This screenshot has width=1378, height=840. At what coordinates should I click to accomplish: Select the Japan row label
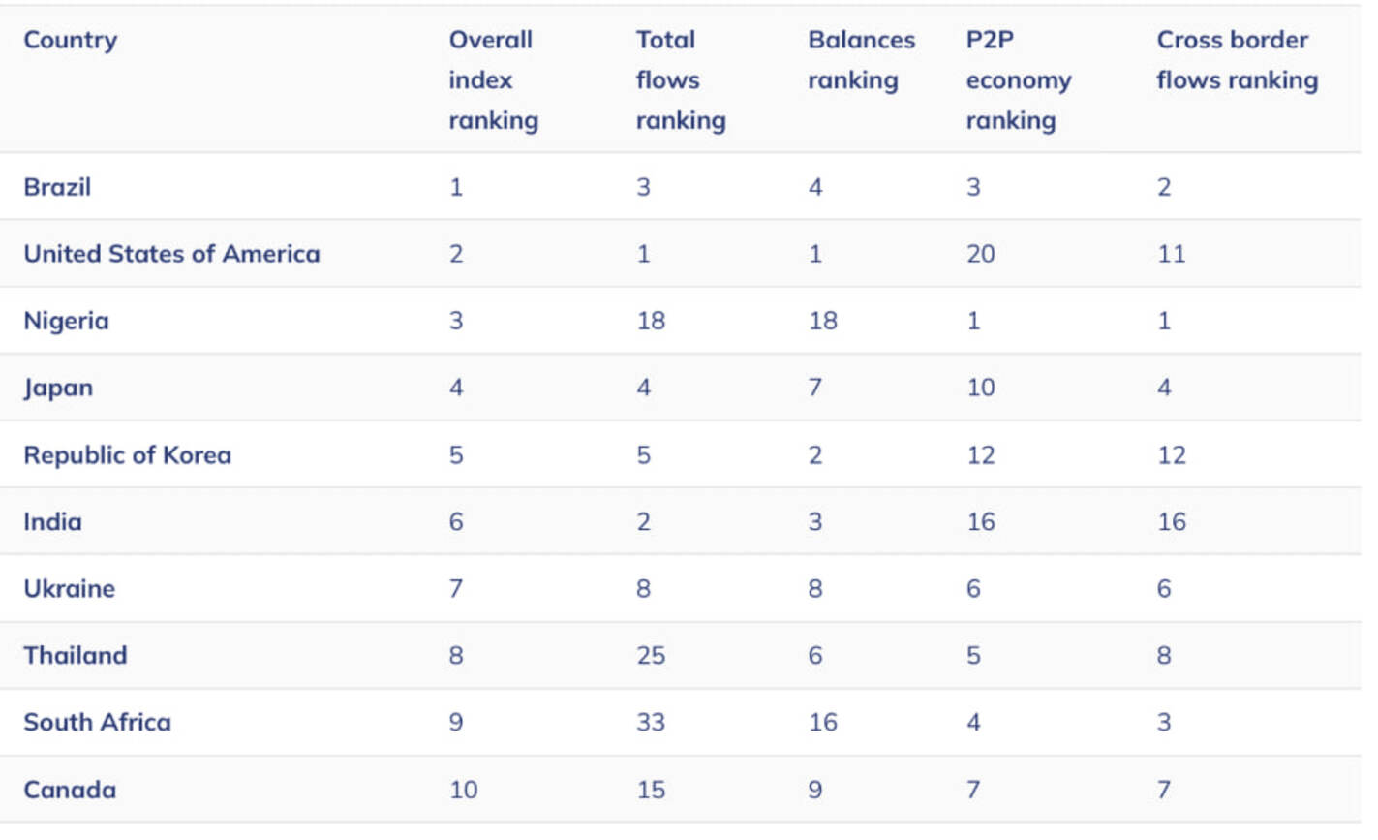point(58,389)
